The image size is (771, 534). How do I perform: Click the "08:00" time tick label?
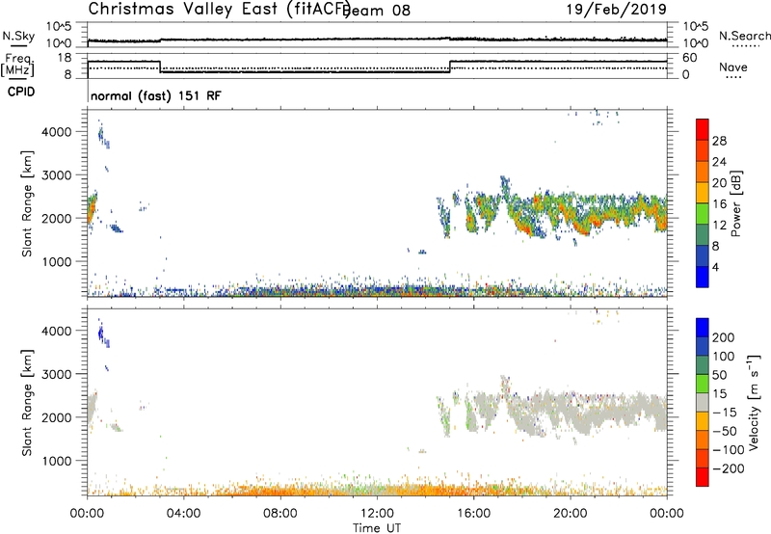tap(280, 514)
